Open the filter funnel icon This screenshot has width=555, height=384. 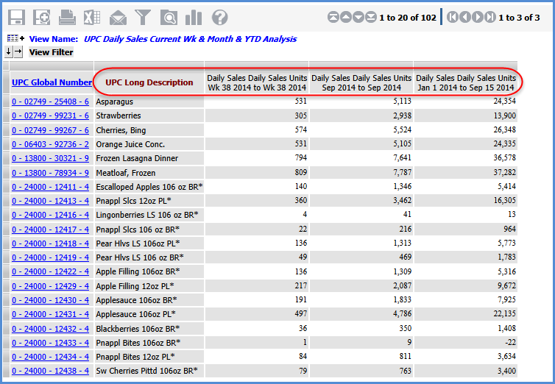pyautogui.click(x=143, y=18)
